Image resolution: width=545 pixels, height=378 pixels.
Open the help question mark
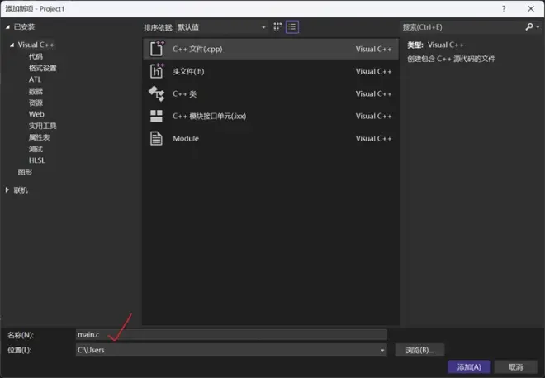(x=504, y=9)
